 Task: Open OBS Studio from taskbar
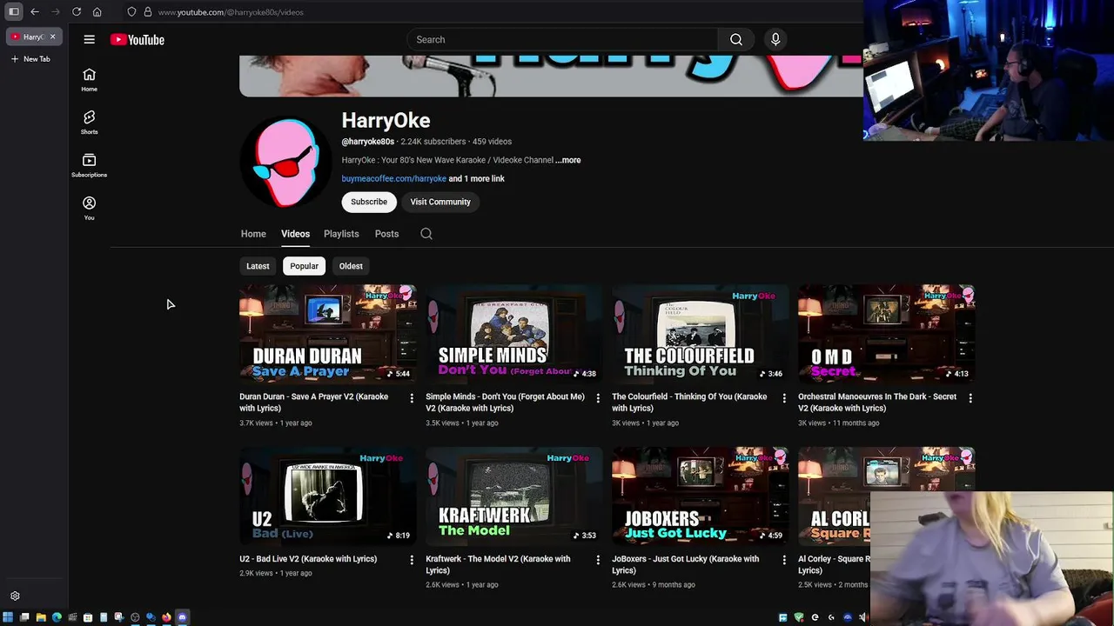(135, 617)
